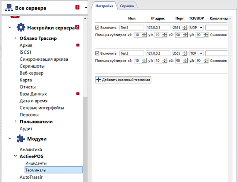Screen dimensions: 238x182
Task: Select AutoTrassir in the tree
Action: (x=31, y=177)
